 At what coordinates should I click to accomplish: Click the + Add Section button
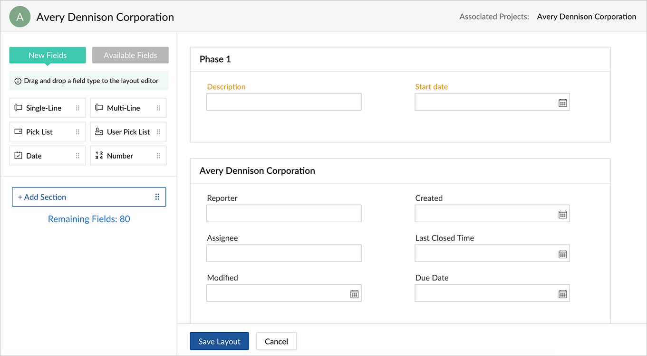click(89, 197)
